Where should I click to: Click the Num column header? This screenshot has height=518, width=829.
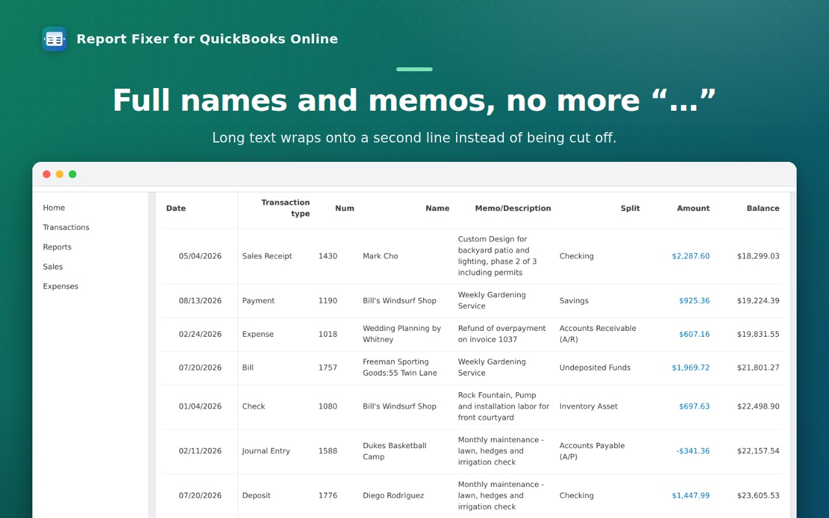(345, 208)
